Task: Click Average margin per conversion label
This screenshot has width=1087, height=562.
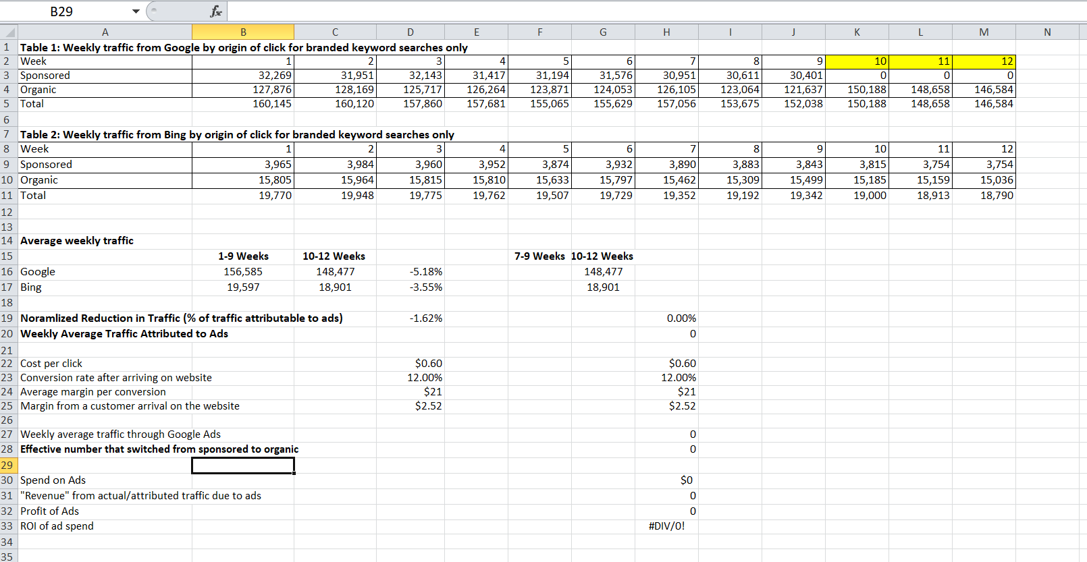Action: (x=93, y=392)
